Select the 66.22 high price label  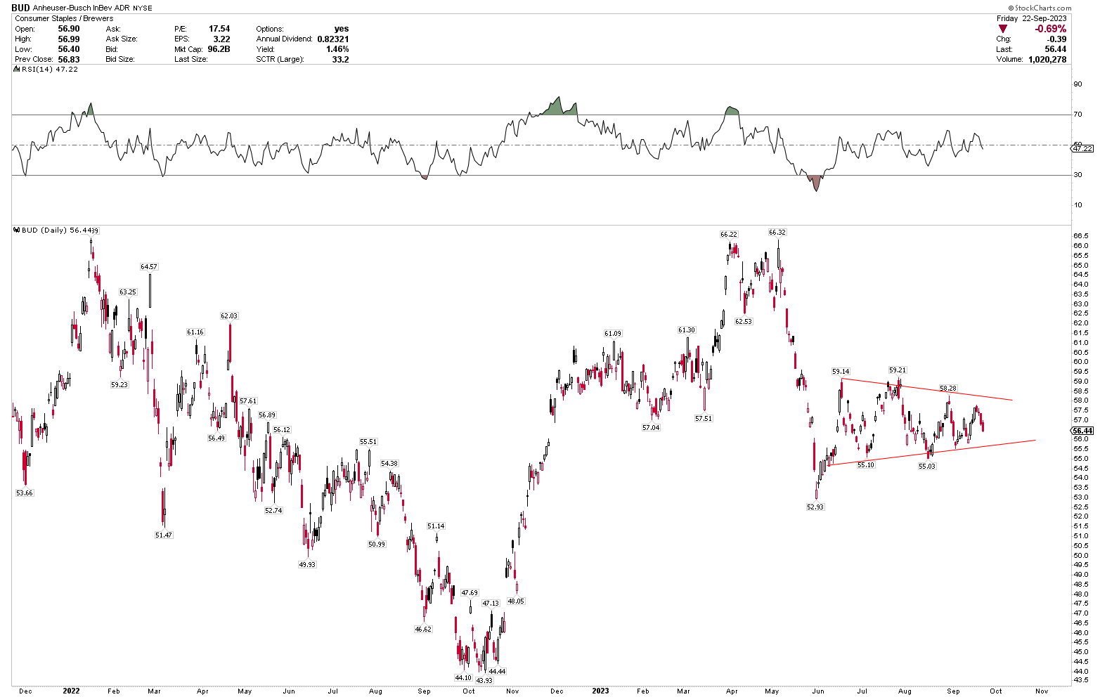click(729, 234)
